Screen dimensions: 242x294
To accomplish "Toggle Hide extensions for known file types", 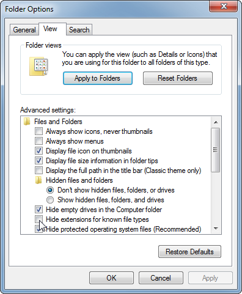I will coord(38,219).
